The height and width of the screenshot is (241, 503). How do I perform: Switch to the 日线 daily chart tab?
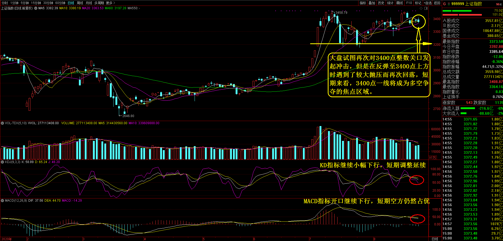(x=71, y=3)
